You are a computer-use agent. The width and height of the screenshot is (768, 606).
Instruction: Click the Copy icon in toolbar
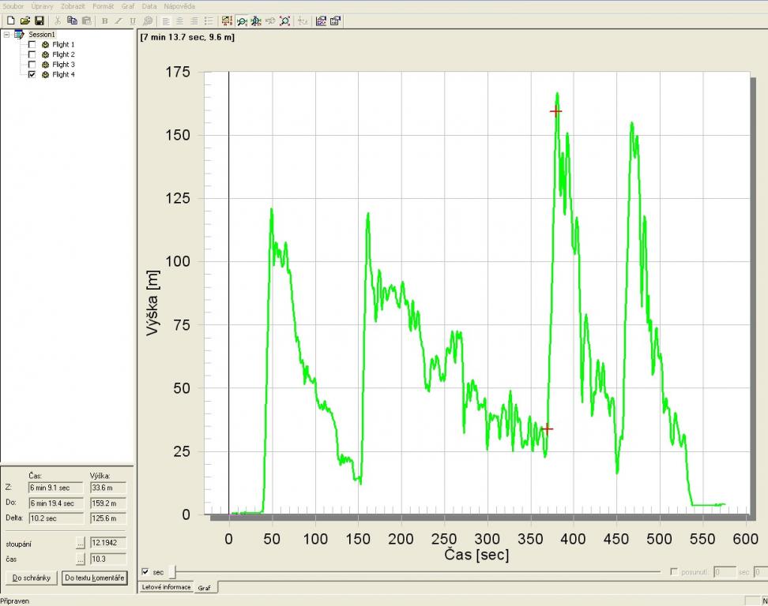point(72,21)
